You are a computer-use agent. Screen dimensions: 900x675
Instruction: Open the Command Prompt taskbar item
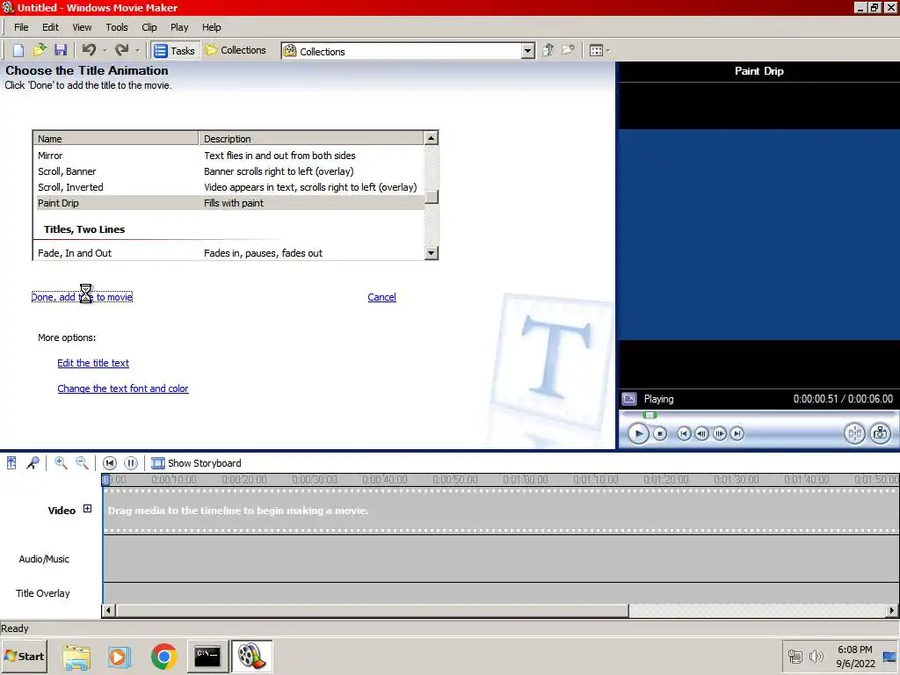click(207, 656)
